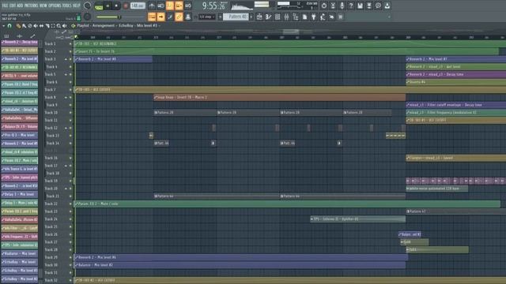
Task: Collapse Track 12 group arrow
Action: [66, 128]
